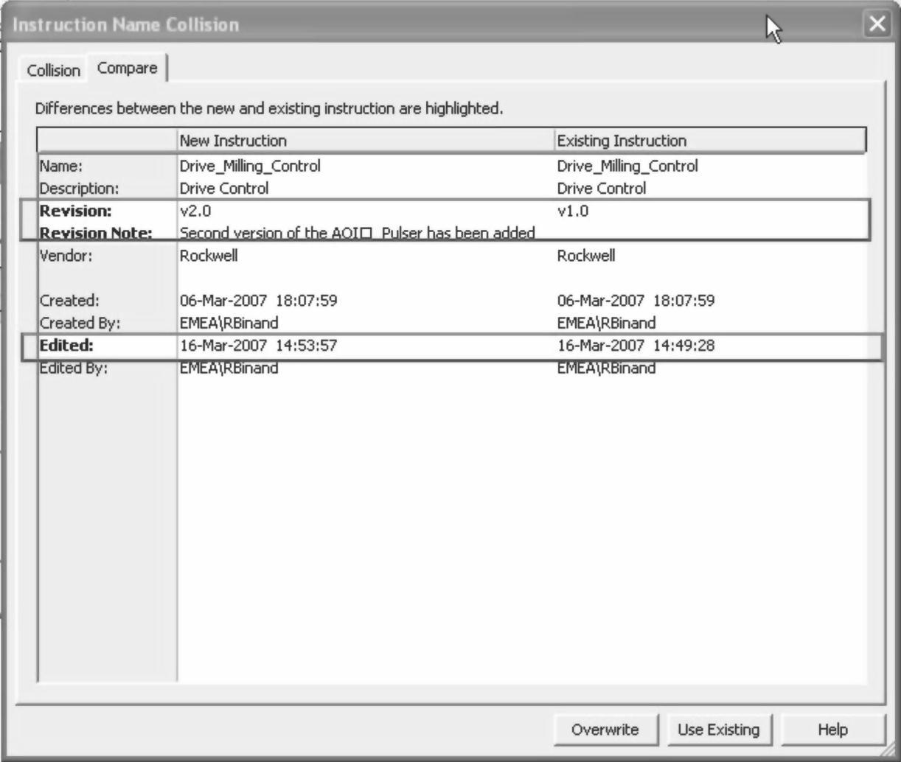Select the revision note text about Pulser
The width and height of the screenshot is (901, 762).
[357, 233]
